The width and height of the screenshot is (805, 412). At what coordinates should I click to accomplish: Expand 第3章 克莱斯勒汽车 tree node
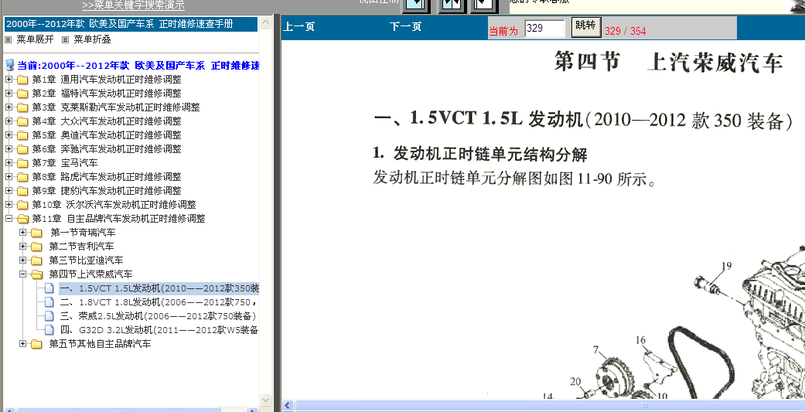coord(9,107)
